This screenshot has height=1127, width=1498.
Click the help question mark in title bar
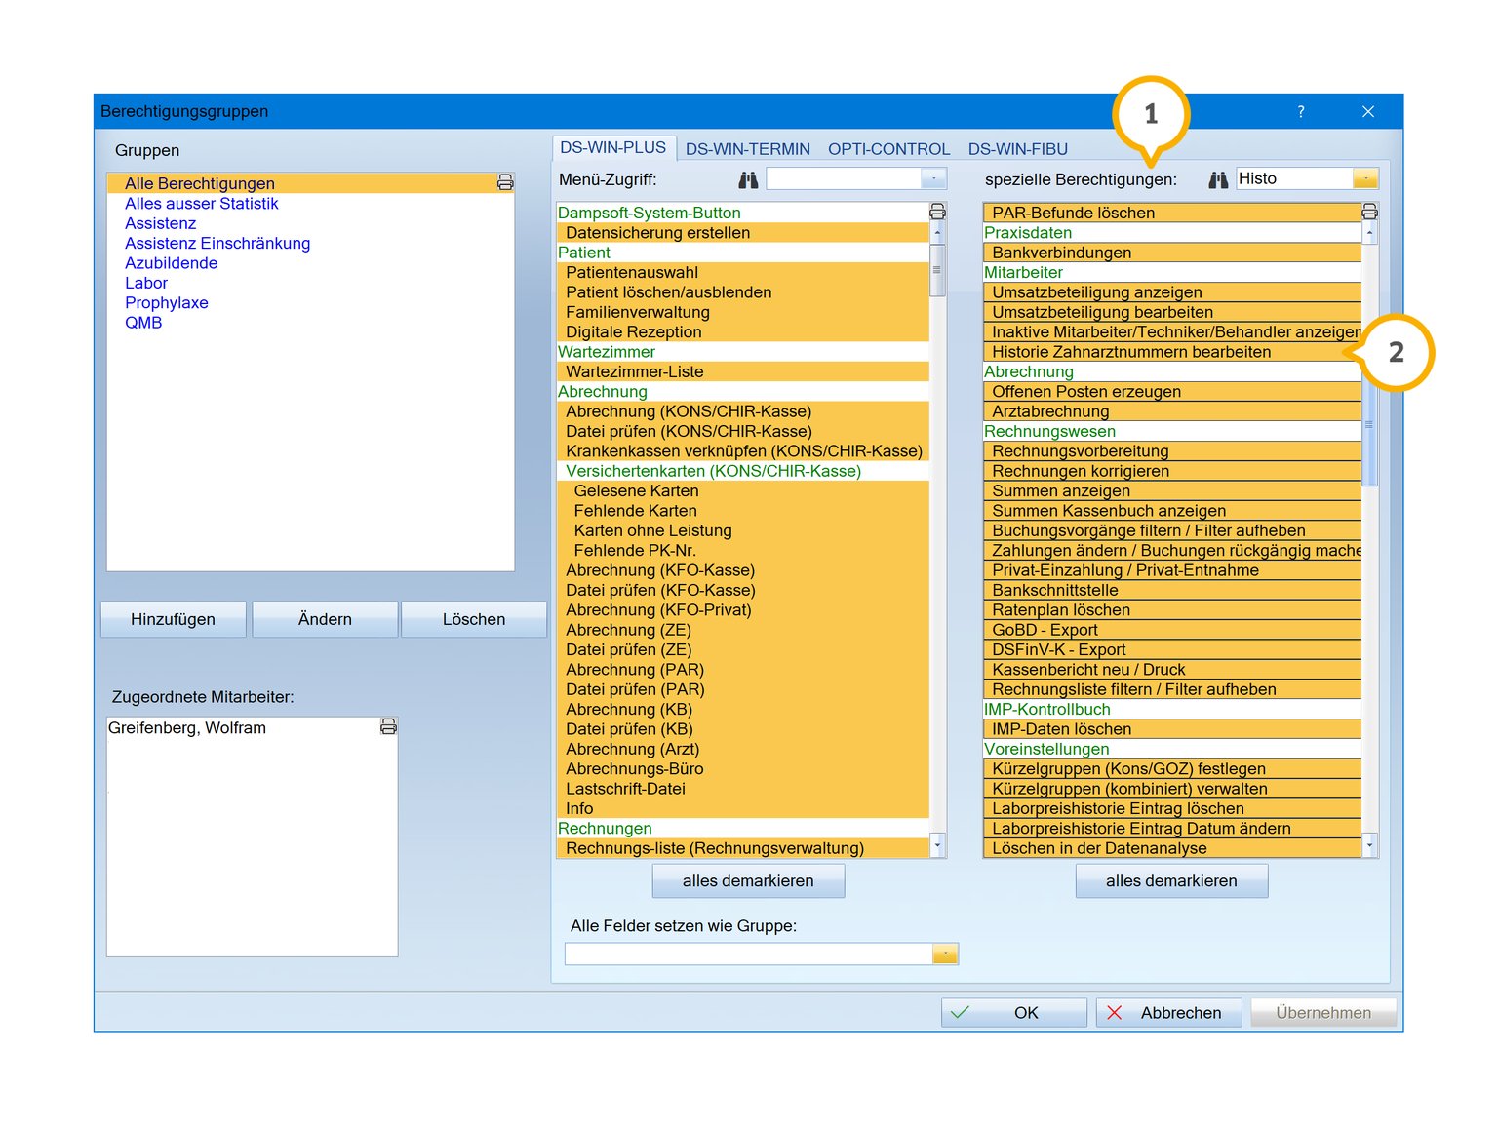[1301, 111]
